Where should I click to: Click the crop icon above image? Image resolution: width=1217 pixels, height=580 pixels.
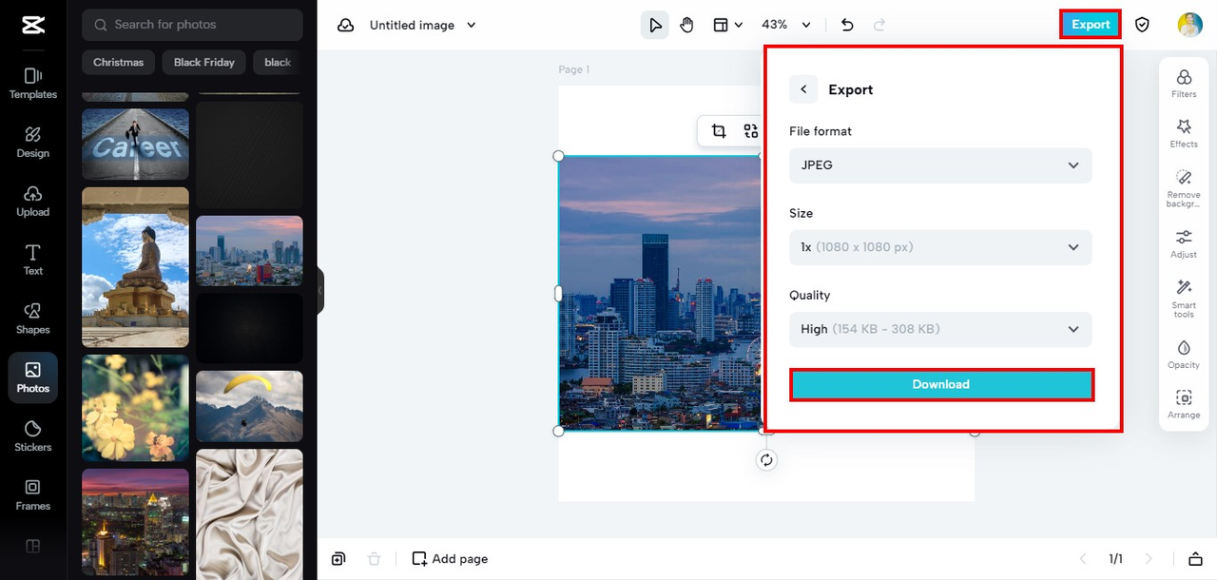[719, 131]
